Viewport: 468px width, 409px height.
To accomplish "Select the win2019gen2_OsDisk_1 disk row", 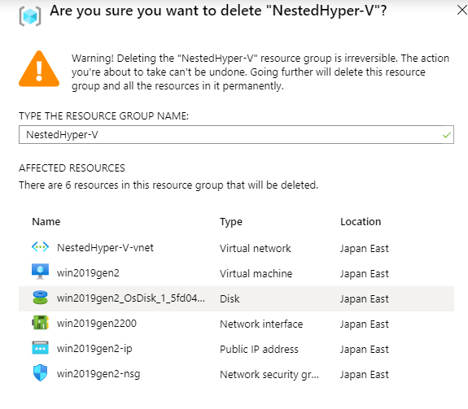I will pyautogui.click(x=236, y=298).
